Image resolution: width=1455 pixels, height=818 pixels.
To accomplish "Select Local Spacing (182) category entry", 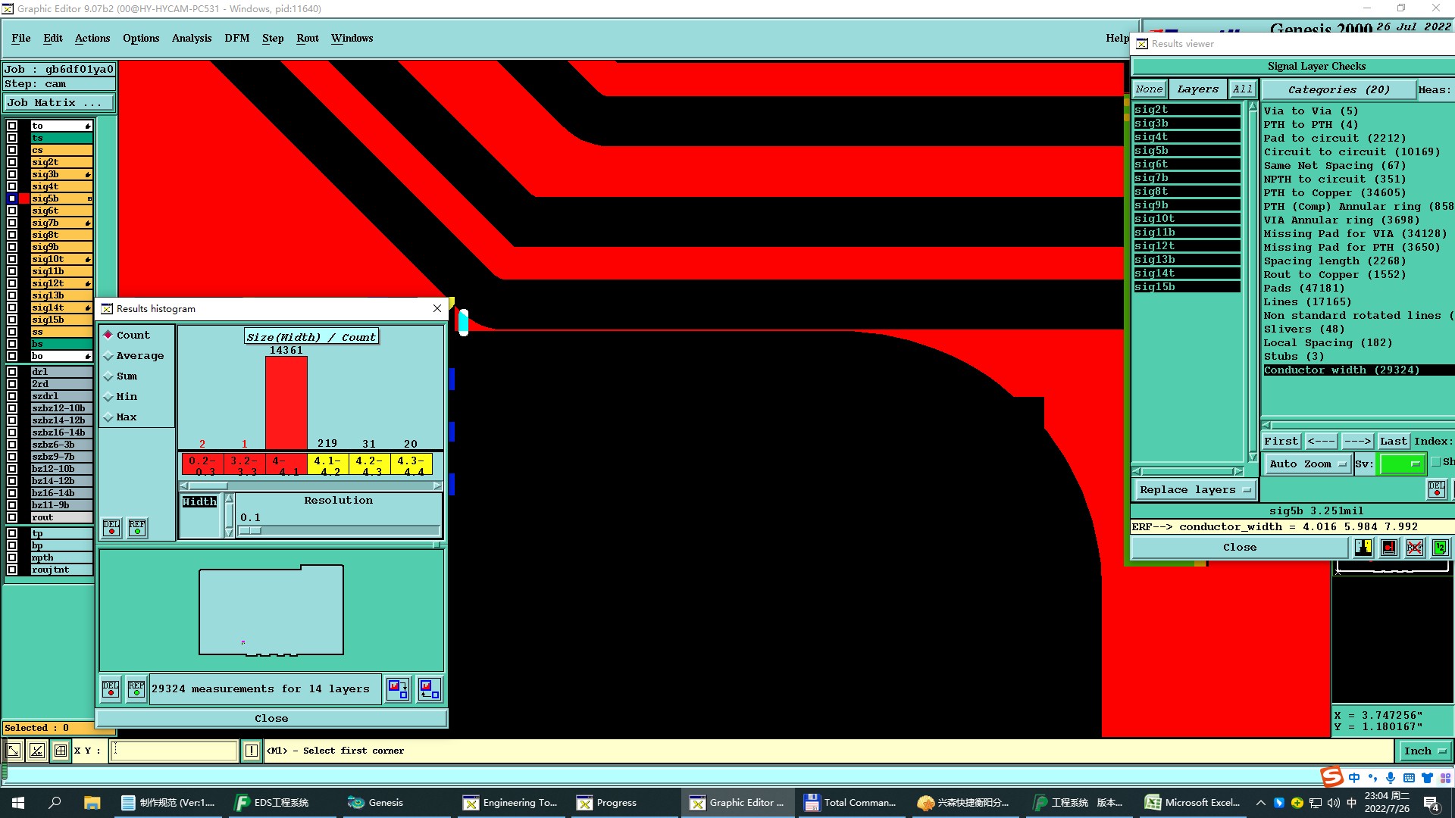I will tap(1327, 343).
